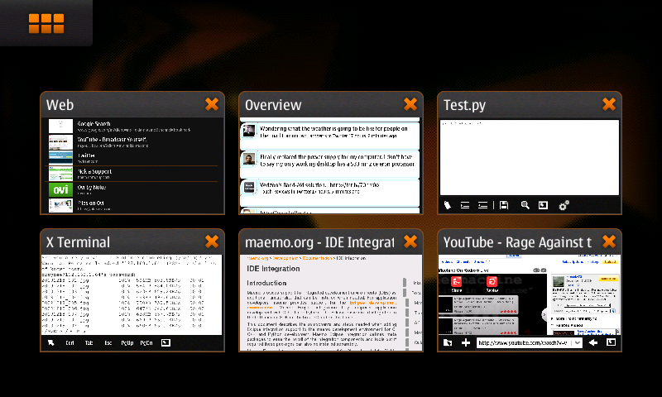Viewport: 662px width, 397px height.
Task: Click the YouTube - Rage Against title bar
Action: click(x=517, y=242)
